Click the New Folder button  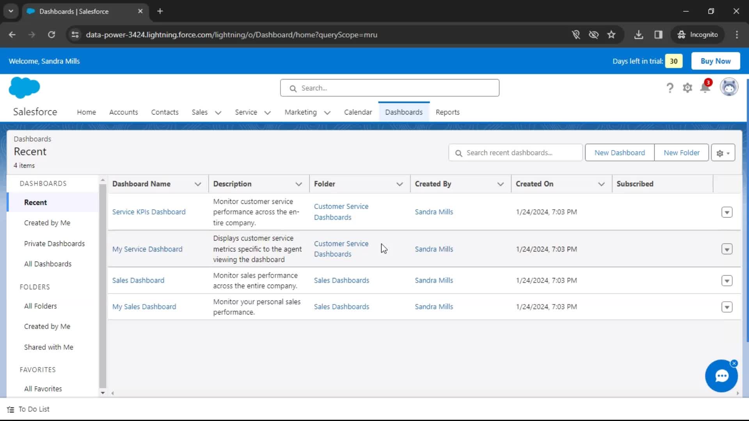(x=682, y=153)
